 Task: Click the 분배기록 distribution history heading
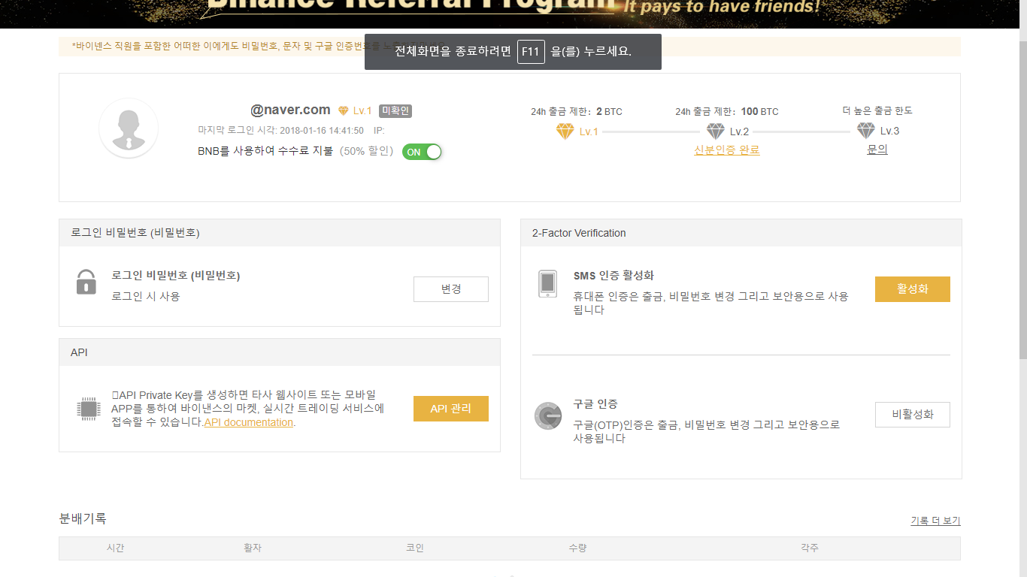pos(83,518)
